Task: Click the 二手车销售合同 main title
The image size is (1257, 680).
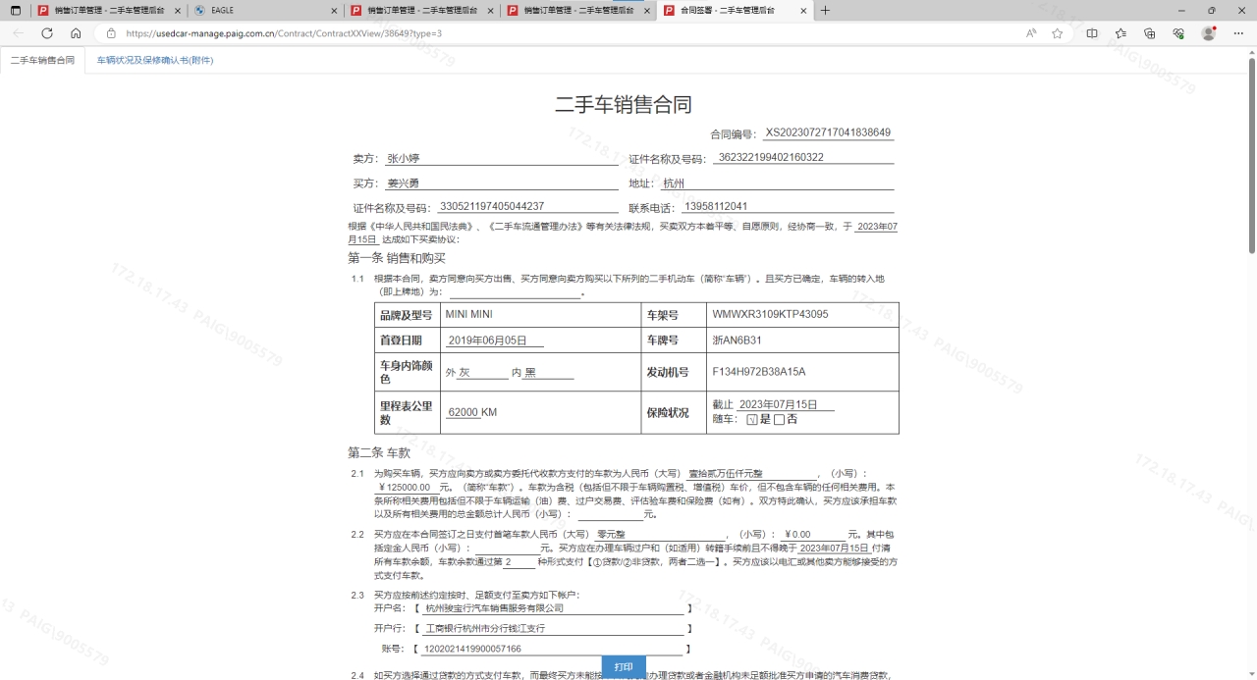Action: [624, 105]
